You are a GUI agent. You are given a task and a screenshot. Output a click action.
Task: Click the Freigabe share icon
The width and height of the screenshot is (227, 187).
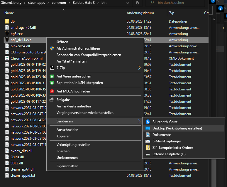(x=52, y=100)
